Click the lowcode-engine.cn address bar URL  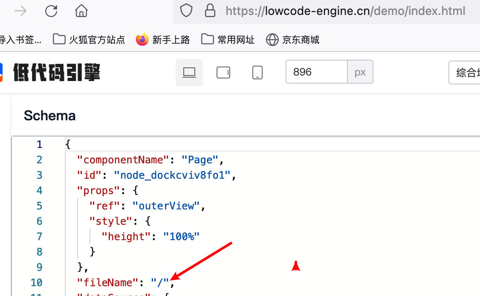345,11
